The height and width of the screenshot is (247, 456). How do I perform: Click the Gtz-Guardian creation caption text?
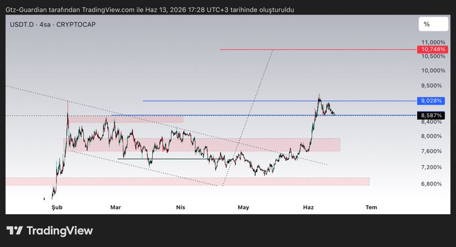click(150, 10)
